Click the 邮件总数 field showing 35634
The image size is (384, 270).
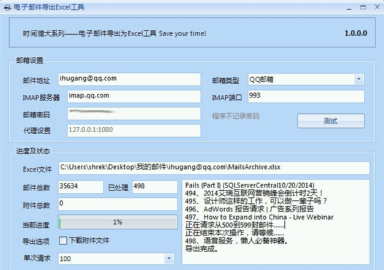pos(81,187)
